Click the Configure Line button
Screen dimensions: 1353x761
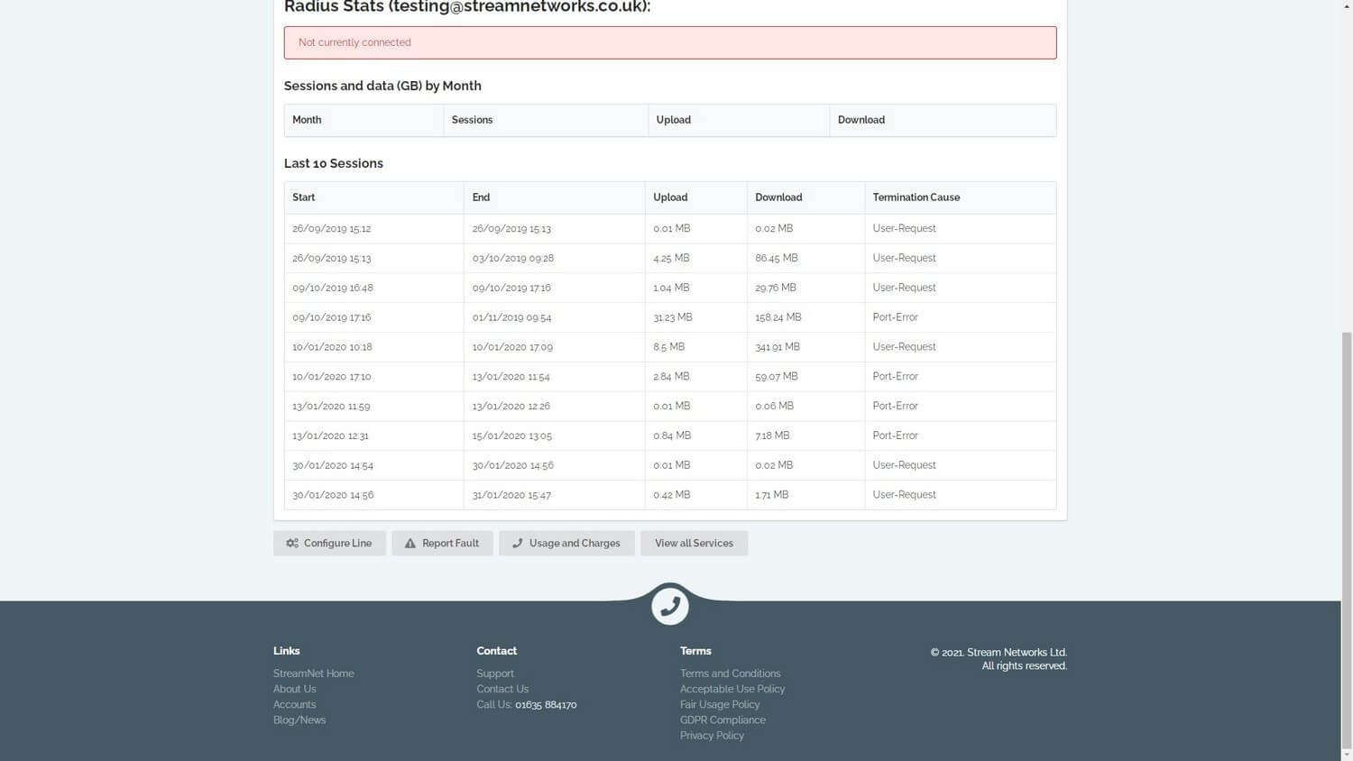pyautogui.click(x=329, y=543)
